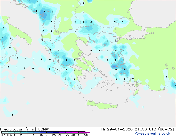Click the island of Rhodes on the map
This screenshot has height=136, width=176.
pos(136,92)
